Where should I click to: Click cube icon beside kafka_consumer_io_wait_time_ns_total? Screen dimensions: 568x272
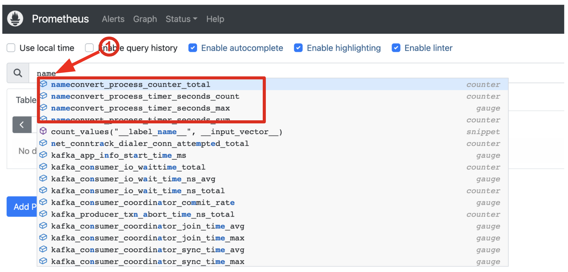(43, 190)
